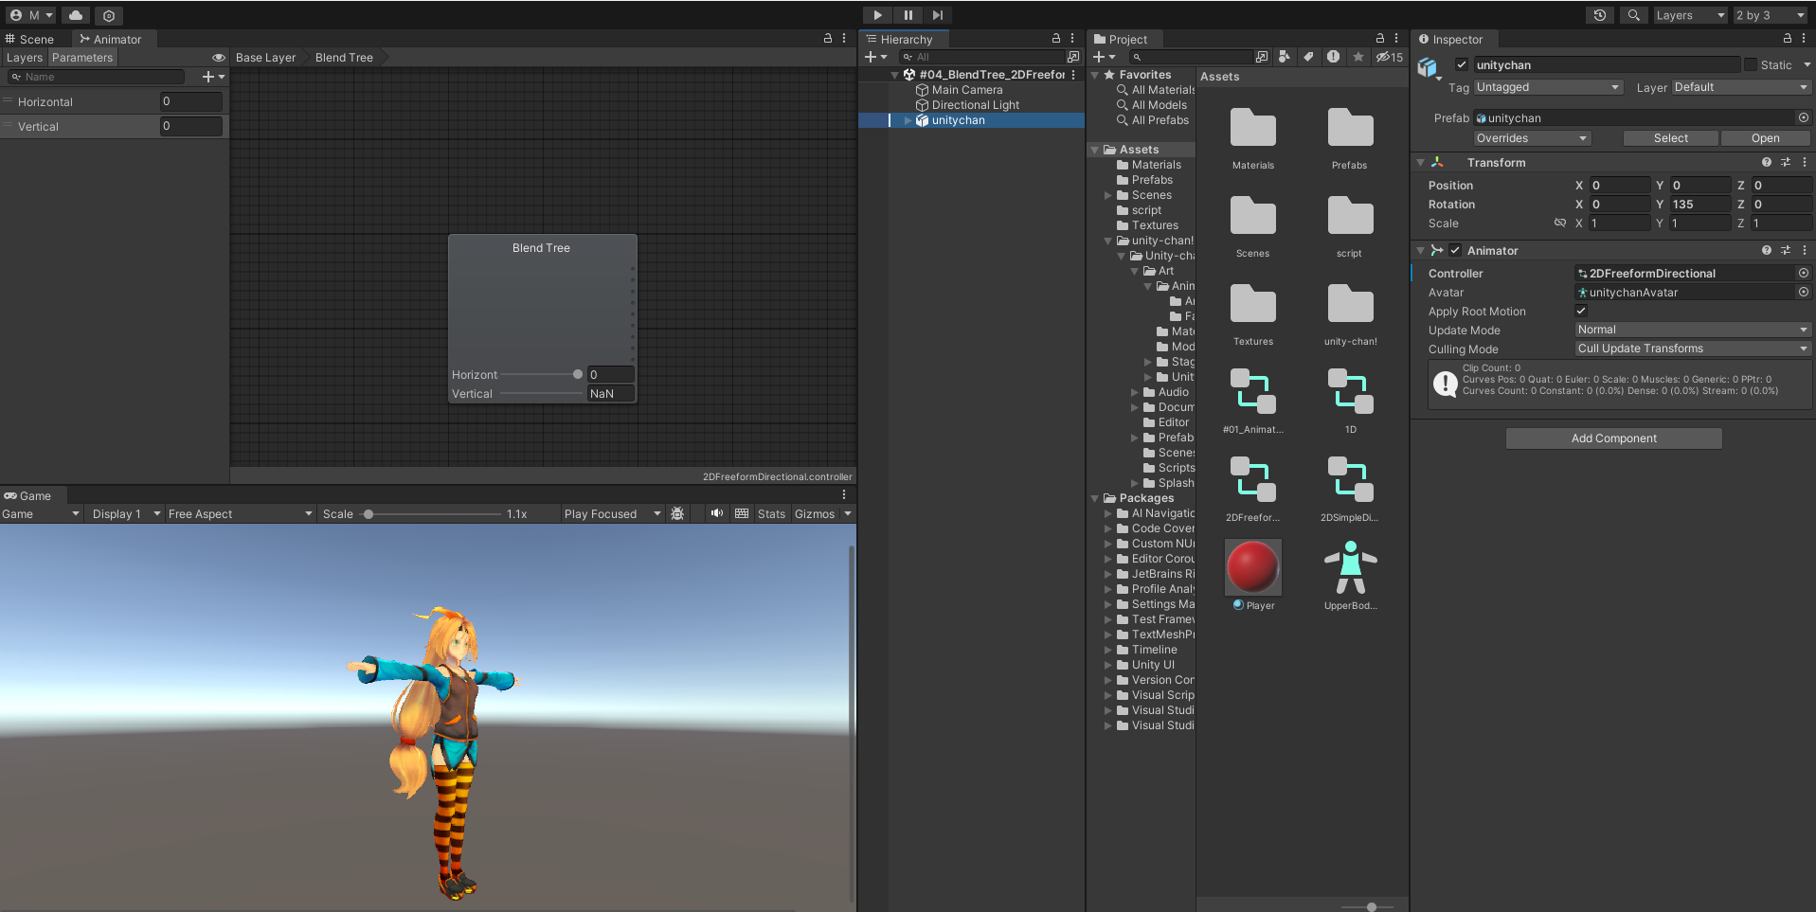Click the Vertical slider on Blend Tree node
Viewport: 1816px width, 912px height.
tap(542, 394)
